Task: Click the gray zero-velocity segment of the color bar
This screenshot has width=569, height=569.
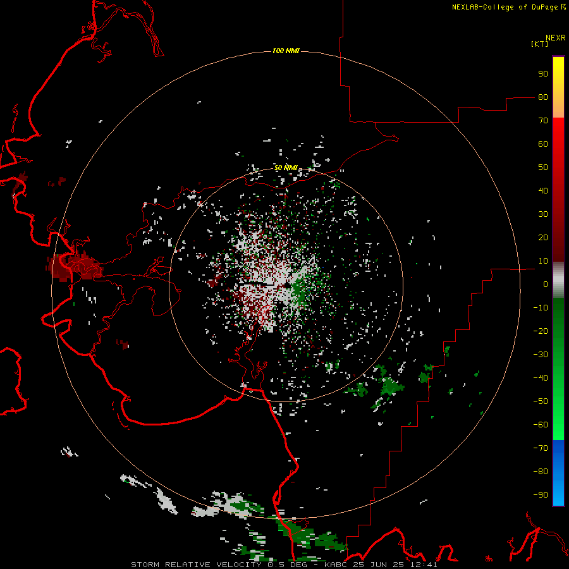Action: pos(558,280)
